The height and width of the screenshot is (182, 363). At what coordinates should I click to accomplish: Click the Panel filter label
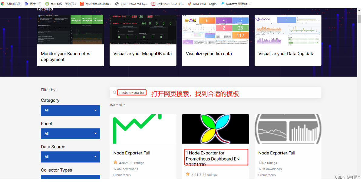(x=46, y=124)
